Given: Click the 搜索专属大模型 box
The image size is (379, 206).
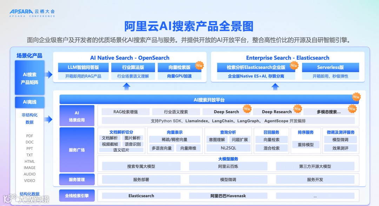Looking at the screenshot, I should (x=141, y=166).
